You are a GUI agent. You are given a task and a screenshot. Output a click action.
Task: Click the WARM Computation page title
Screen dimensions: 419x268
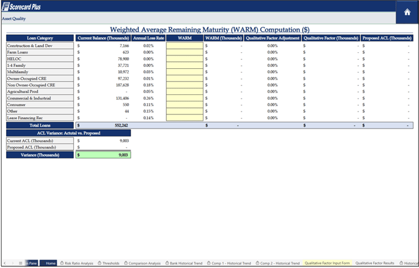209,30
